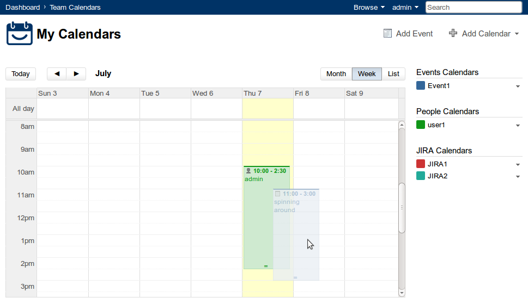Click the Add Calendar plus icon
Screen dimensions: 528x304
tap(453, 34)
